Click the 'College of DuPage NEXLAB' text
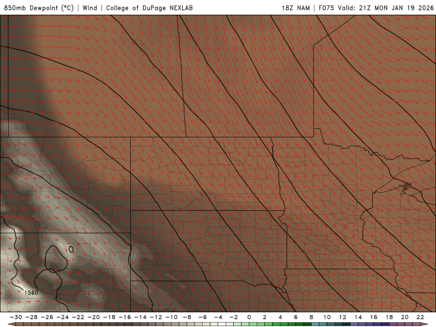Viewport: 436px width, 327px height. [149, 8]
